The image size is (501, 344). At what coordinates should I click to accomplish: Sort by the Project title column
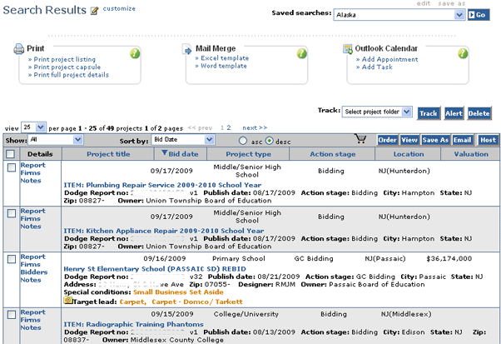pyautogui.click(x=108, y=154)
